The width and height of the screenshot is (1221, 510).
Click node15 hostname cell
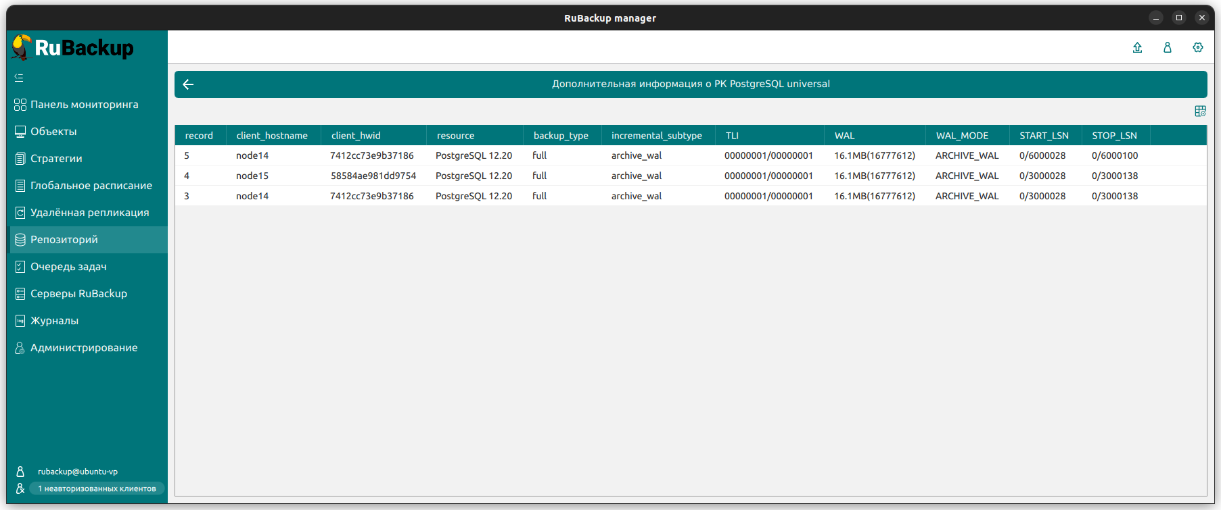[x=252, y=176]
